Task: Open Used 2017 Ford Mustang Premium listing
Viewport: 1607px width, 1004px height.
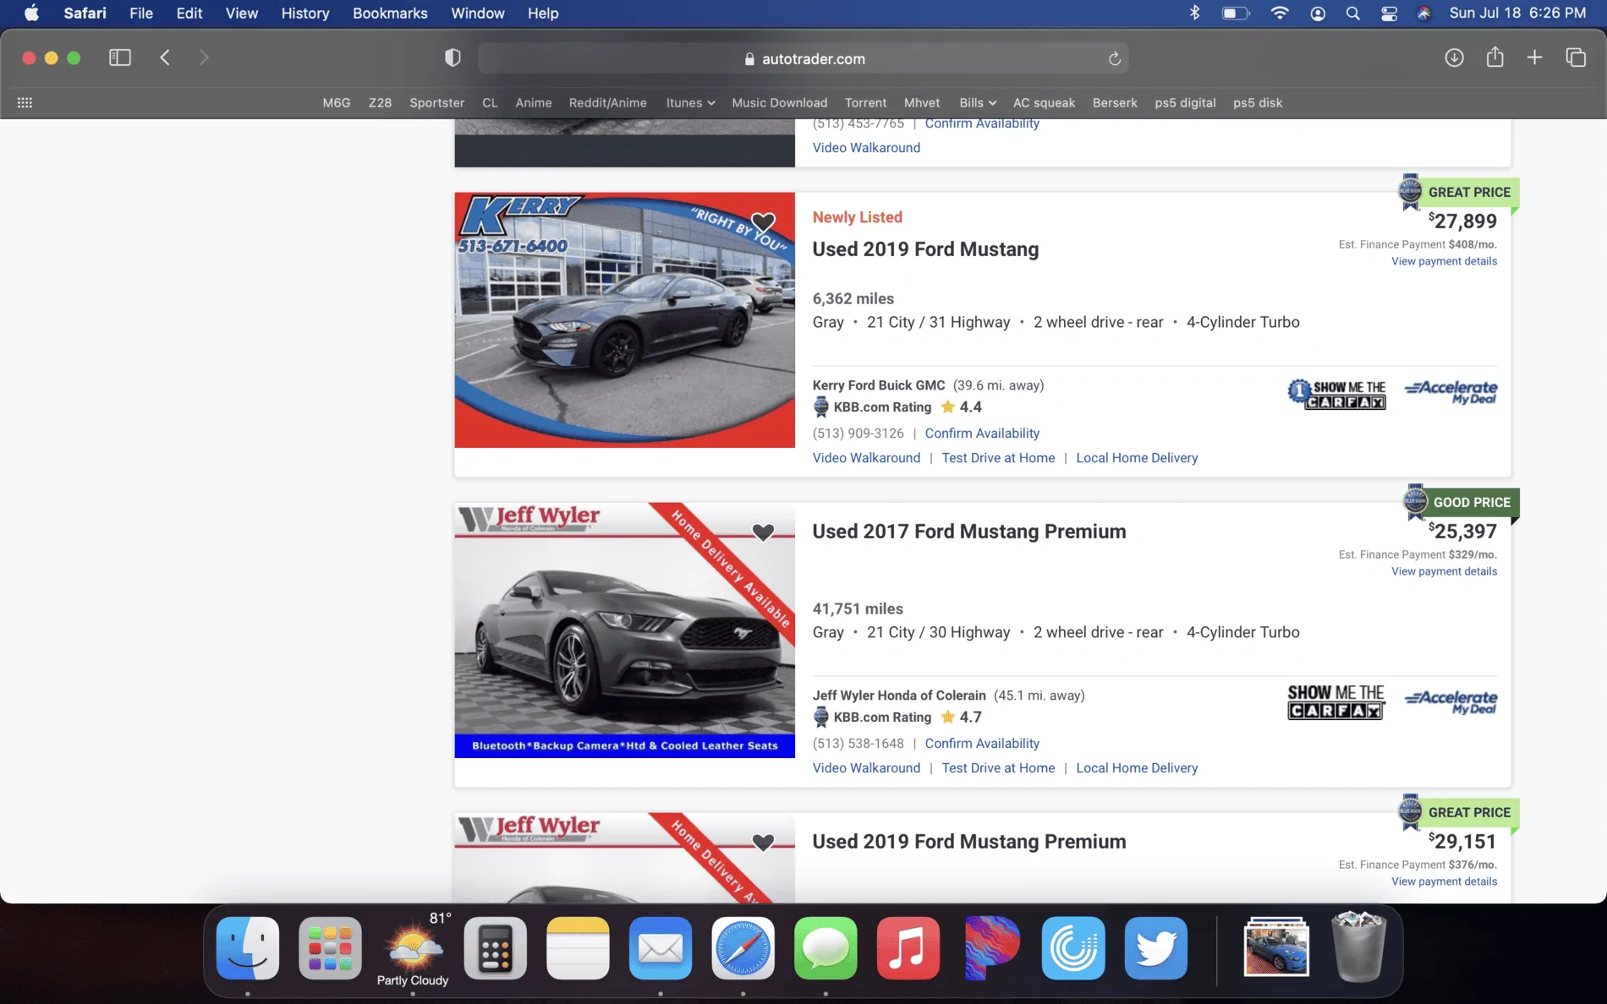Action: 969,532
